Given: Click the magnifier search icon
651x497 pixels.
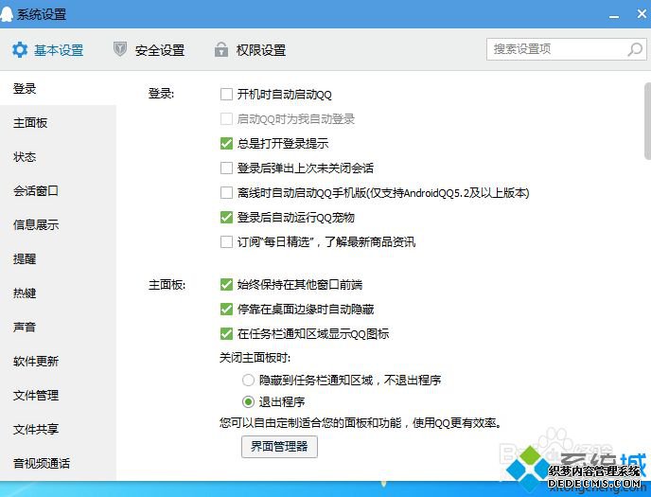Looking at the screenshot, I should pyautogui.click(x=635, y=49).
